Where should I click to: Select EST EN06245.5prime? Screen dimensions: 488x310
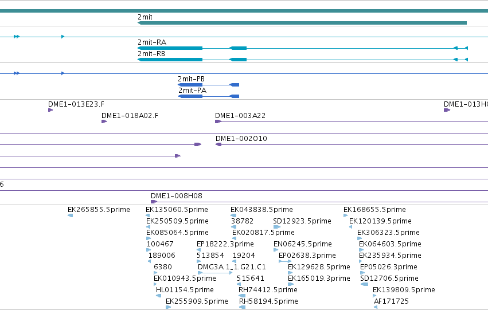point(303,244)
